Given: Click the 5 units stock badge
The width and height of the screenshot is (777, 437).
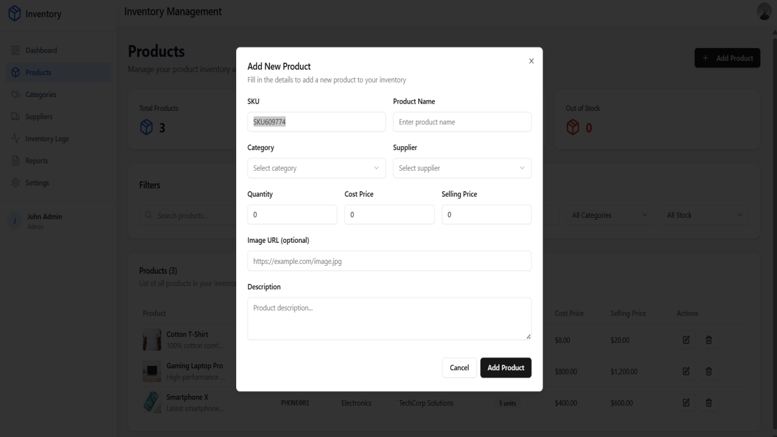Looking at the screenshot, I should [508, 403].
